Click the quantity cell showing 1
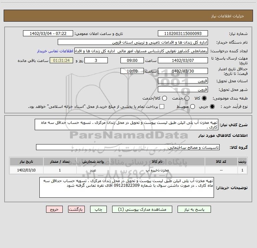Viewport: 257px width, 248px height. pos(60,170)
